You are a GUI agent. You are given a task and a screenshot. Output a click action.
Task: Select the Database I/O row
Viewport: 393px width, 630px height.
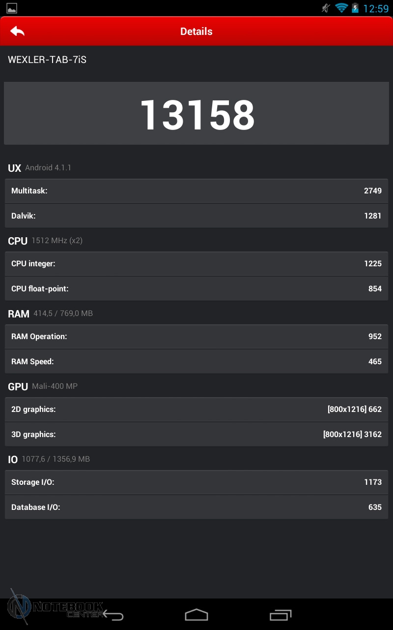pyautogui.click(x=196, y=507)
